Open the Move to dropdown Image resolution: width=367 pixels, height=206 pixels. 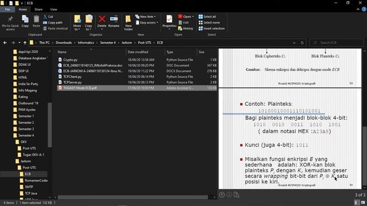77,23
